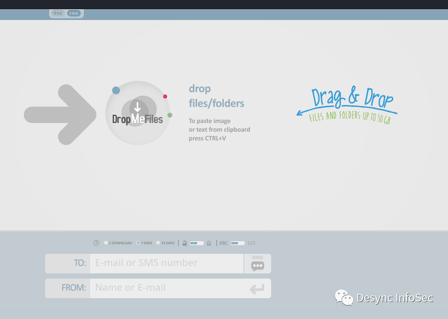Click the ABC link-type label
The image size is (448, 319).
223,243
